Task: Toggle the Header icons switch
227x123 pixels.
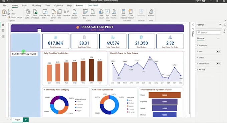Action: [x=218, y=64]
